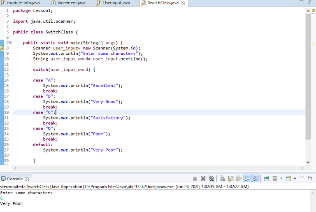Click the overview ruler top warning summary square
The width and height of the screenshot is (316, 212).
tap(314, 10)
